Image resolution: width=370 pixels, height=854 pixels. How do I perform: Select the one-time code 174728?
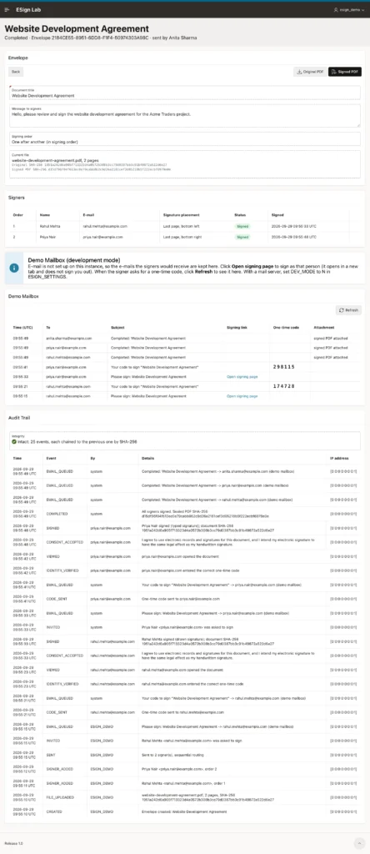pos(283,386)
